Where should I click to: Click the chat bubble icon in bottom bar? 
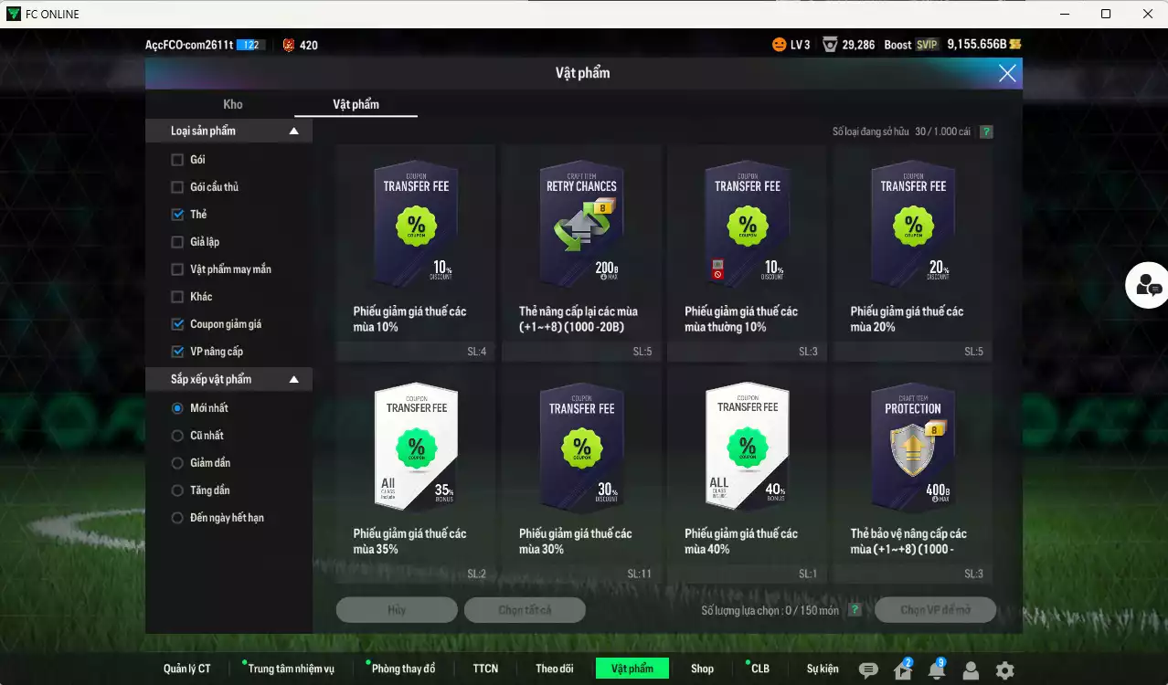(868, 670)
